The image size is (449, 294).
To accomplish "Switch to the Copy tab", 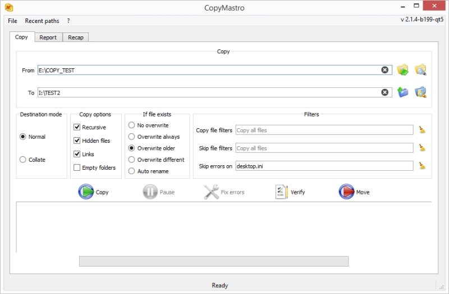I will pyautogui.click(x=22, y=37).
